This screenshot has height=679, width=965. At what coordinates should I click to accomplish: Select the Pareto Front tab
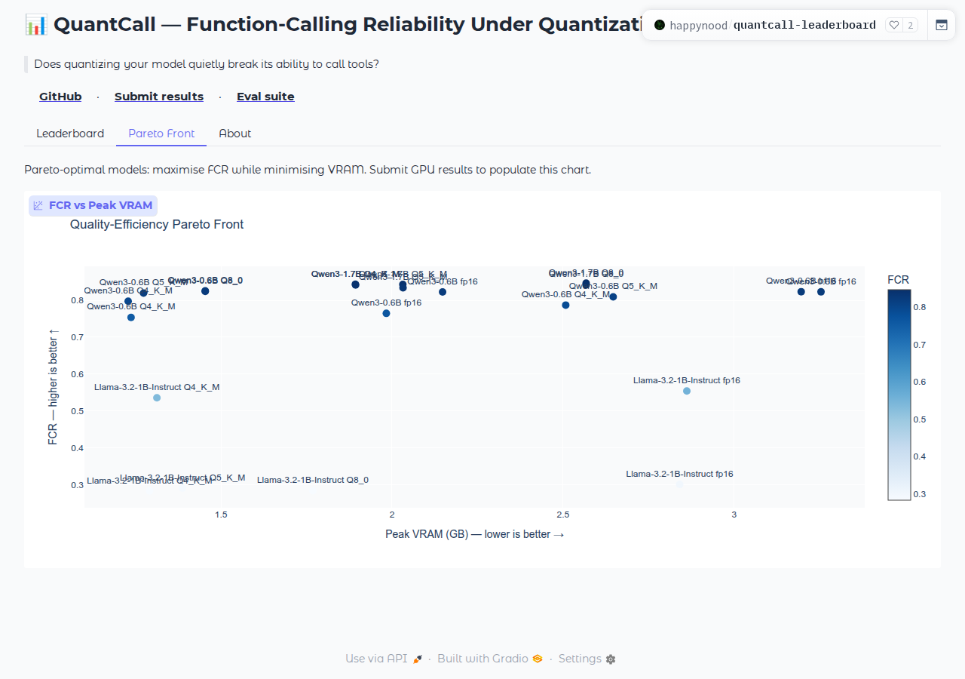161,134
